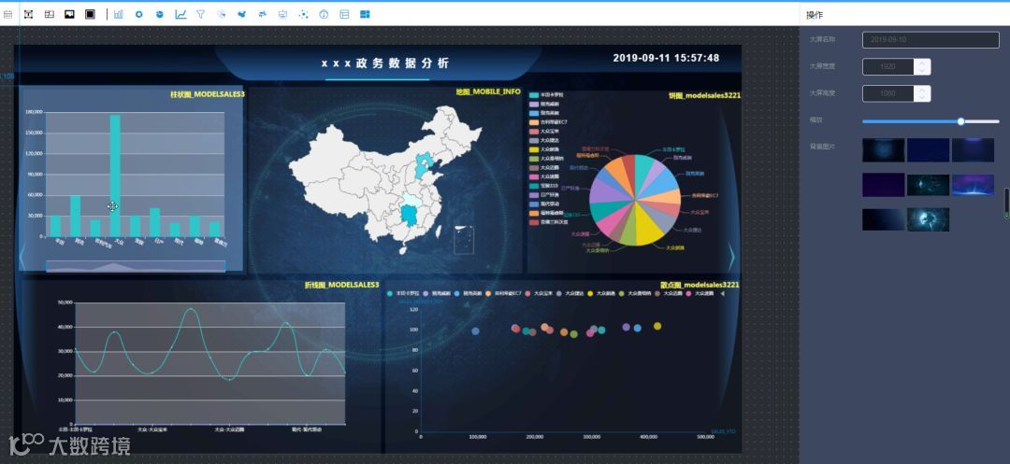Click the background picture list scrollbar
Image resolution: width=1010 pixels, height=464 pixels.
point(1007,204)
